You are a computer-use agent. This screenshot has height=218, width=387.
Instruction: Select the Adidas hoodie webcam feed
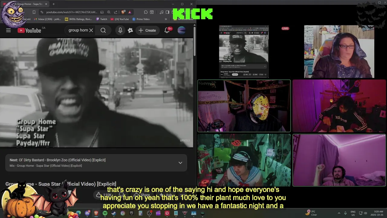pyautogui.click(x=339, y=106)
